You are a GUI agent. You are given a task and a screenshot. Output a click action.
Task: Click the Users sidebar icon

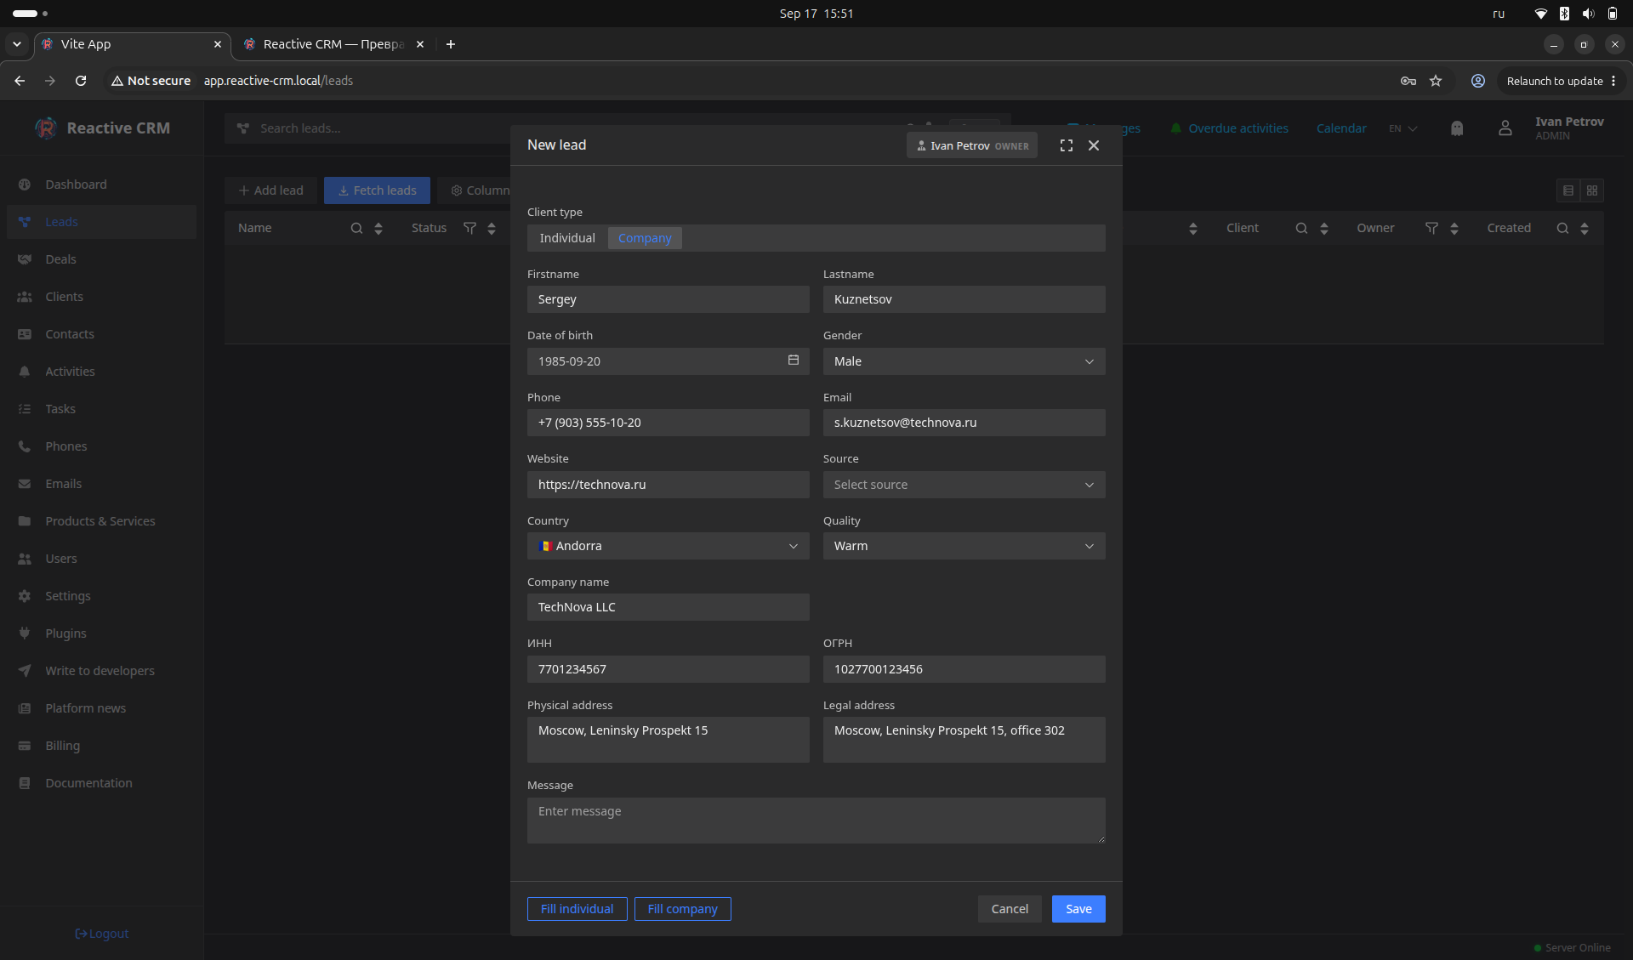(x=25, y=559)
